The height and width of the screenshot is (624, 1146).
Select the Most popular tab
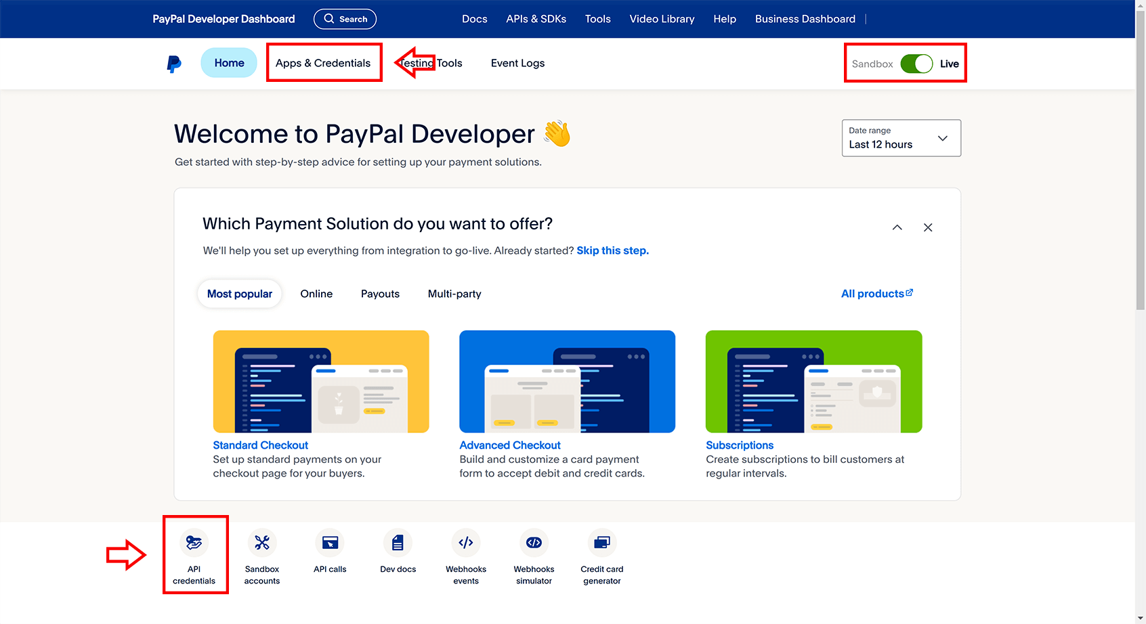point(239,294)
